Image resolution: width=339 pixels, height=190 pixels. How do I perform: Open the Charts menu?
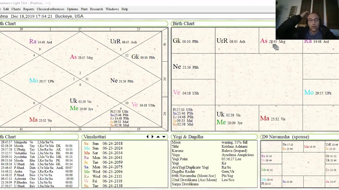tap(16, 9)
